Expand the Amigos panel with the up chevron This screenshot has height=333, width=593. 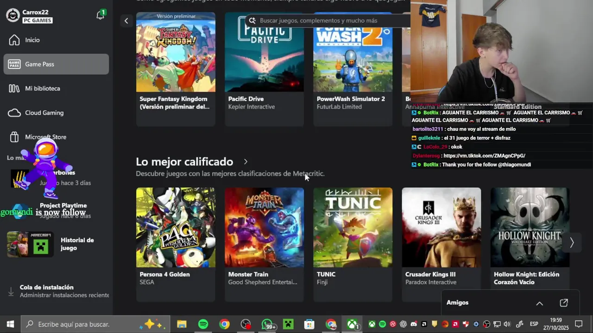[539, 303]
